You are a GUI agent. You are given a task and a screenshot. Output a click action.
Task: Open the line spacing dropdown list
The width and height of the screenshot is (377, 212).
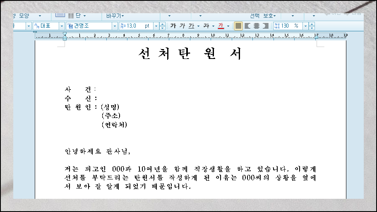pos(305,26)
